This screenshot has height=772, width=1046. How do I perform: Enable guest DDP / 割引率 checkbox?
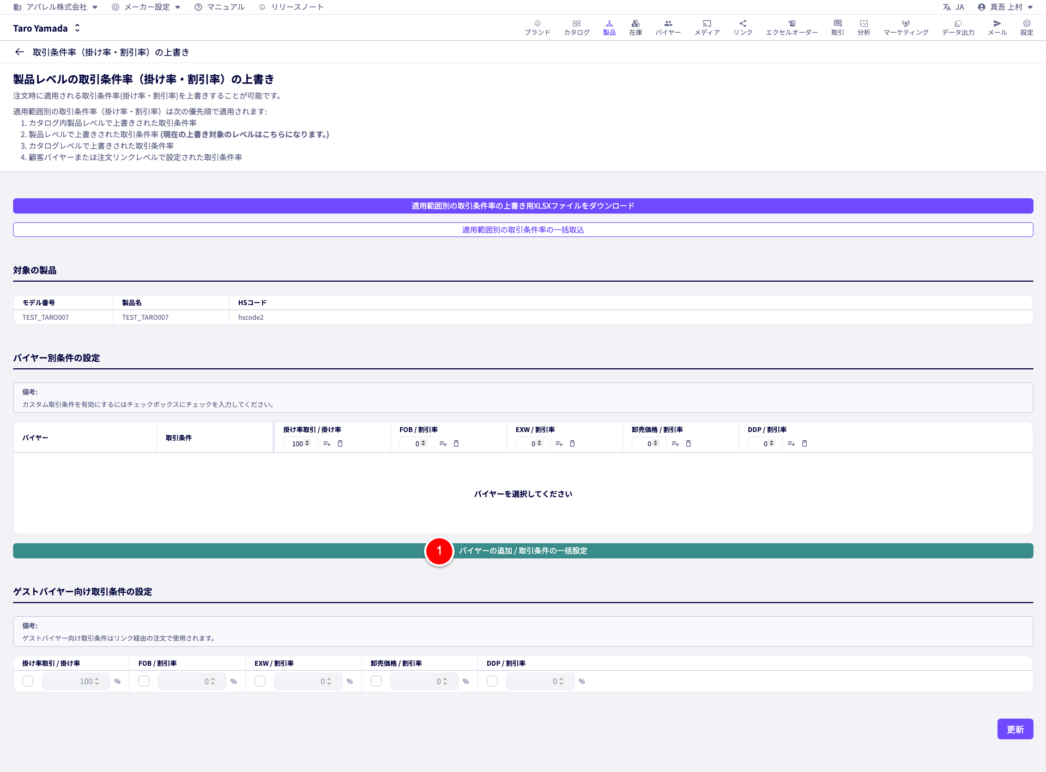(x=492, y=681)
